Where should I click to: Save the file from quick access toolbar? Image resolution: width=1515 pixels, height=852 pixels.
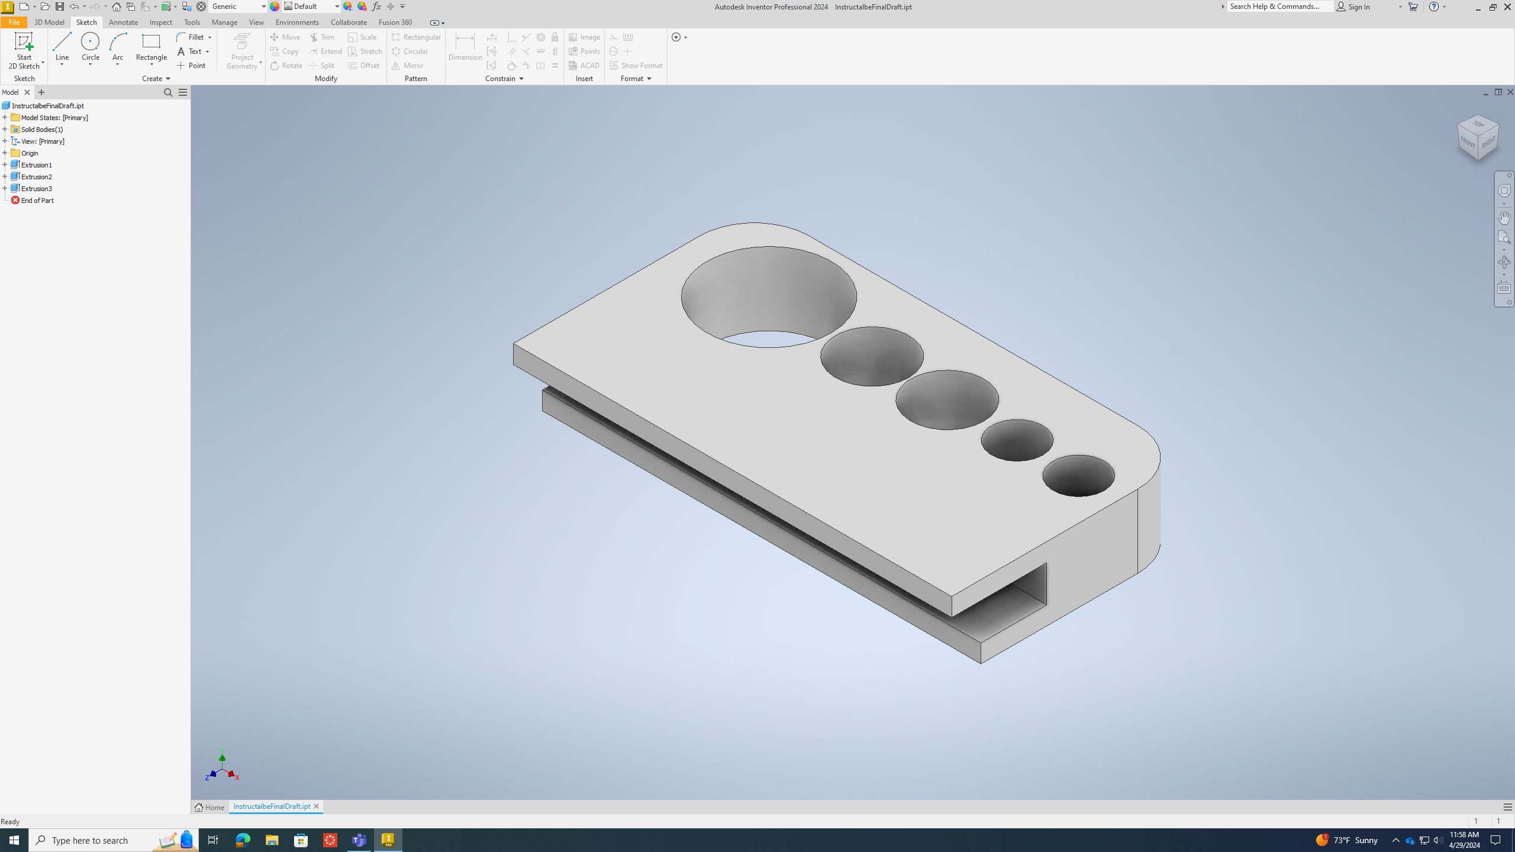tap(60, 7)
